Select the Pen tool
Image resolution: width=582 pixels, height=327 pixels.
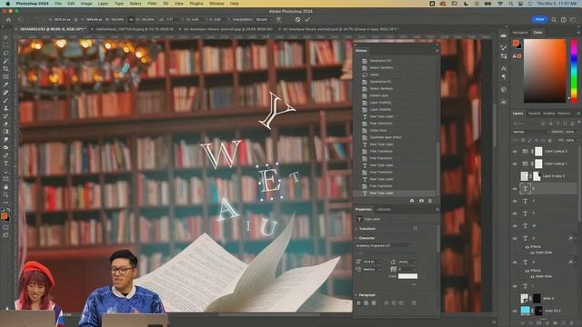point(5,155)
